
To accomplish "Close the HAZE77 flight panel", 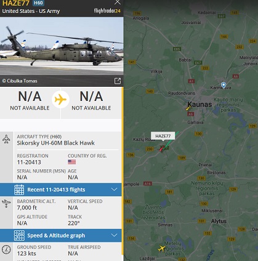I will click(x=118, y=2).
